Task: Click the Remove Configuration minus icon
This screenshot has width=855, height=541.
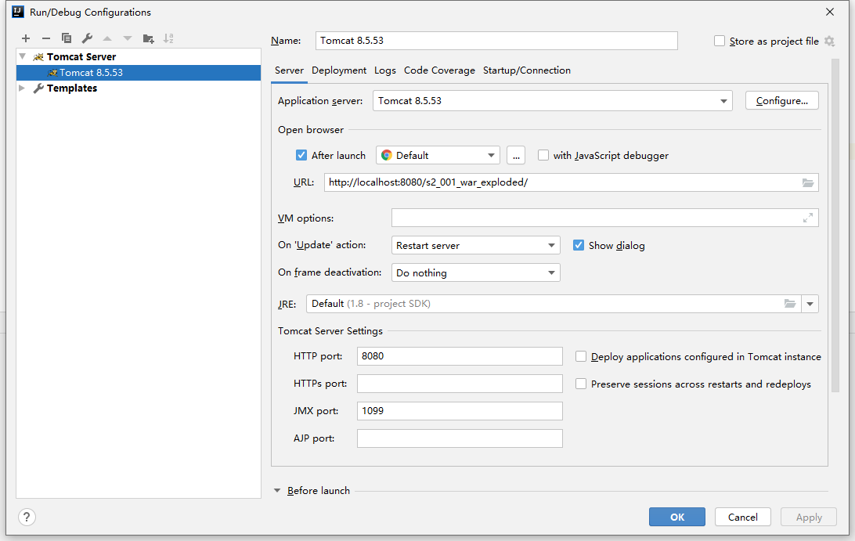Action: [x=45, y=38]
